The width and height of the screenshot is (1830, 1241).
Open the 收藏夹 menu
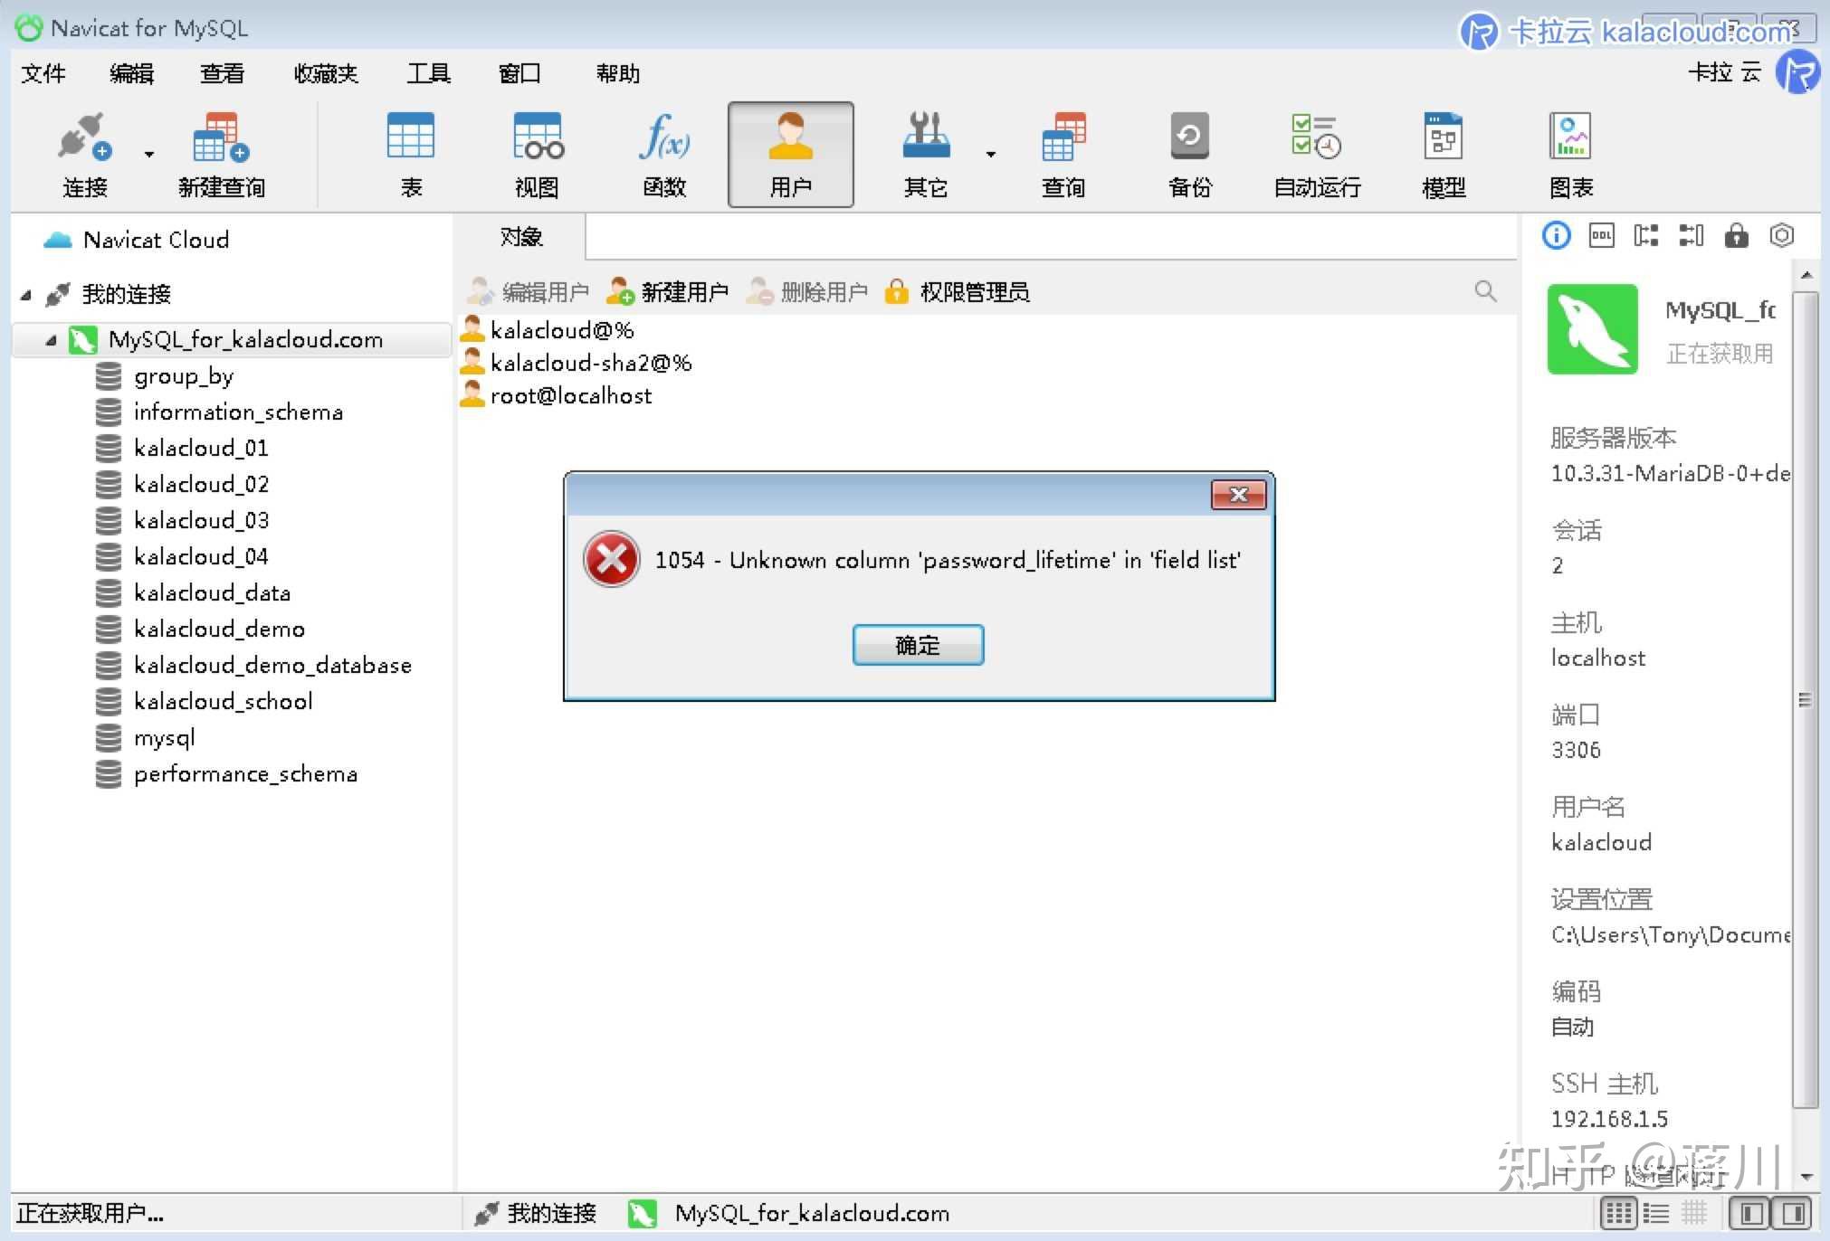[x=326, y=73]
